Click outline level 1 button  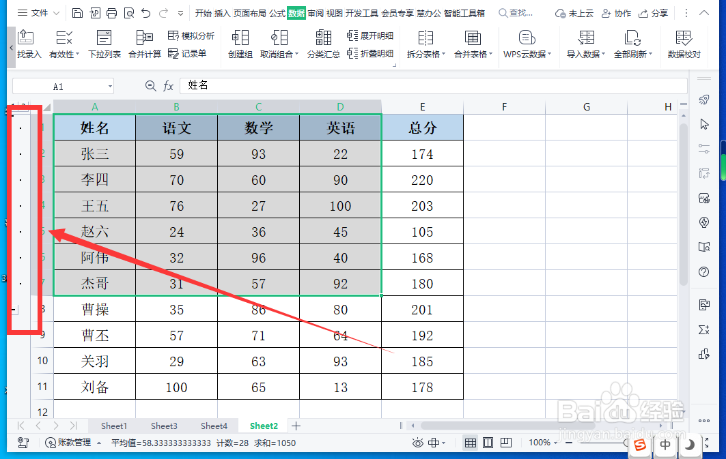click(x=13, y=106)
